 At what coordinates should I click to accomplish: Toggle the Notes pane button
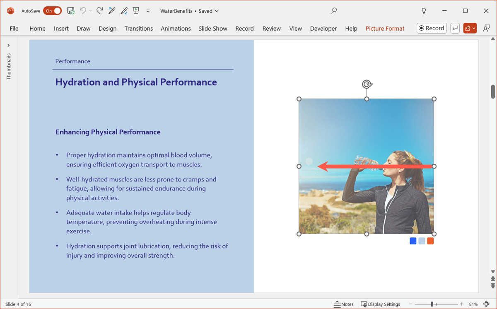pos(344,304)
